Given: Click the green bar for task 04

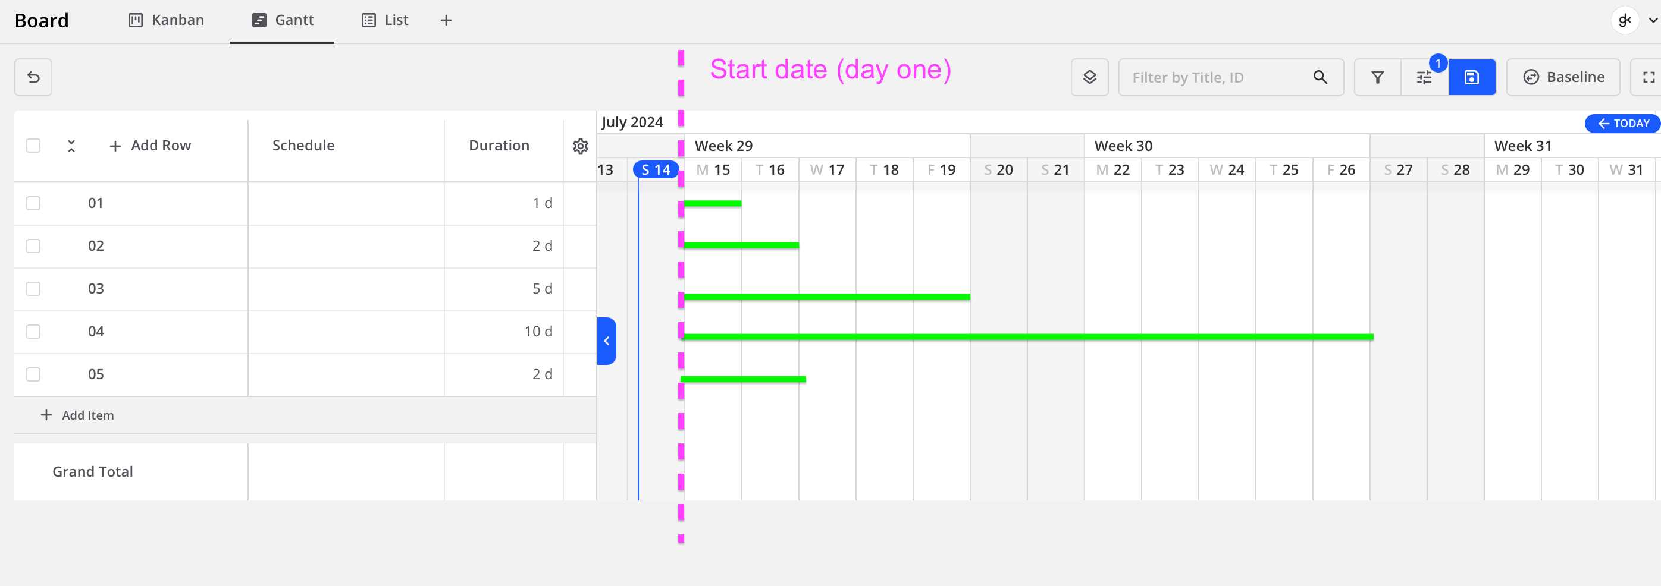Looking at the screenshot, I should (1028, 337).
